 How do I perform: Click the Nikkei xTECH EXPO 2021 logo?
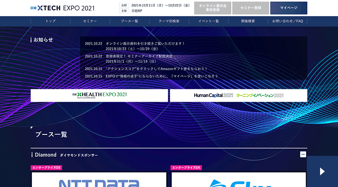[62, 8]
